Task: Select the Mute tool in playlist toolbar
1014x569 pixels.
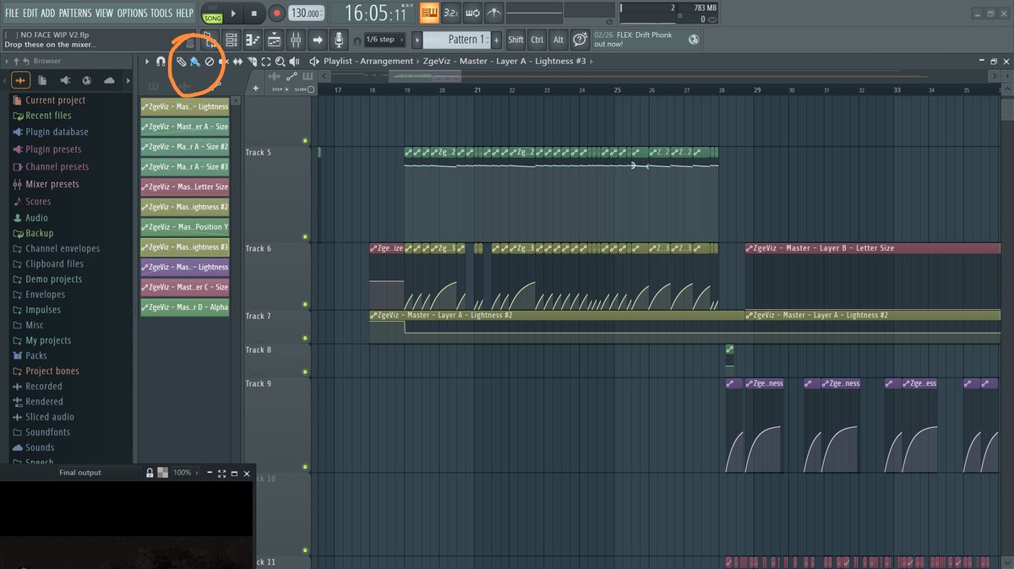Action: pos(224,62)
